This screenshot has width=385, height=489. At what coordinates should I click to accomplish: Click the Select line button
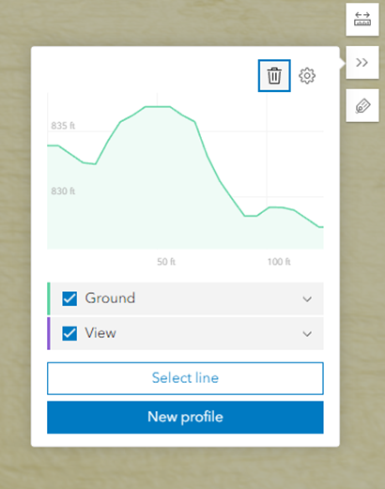coord(185,378)
